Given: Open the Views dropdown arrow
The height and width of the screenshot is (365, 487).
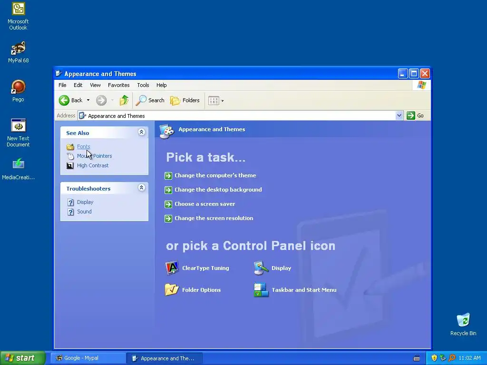Looking at the screenshot, I should pos(222,101).
